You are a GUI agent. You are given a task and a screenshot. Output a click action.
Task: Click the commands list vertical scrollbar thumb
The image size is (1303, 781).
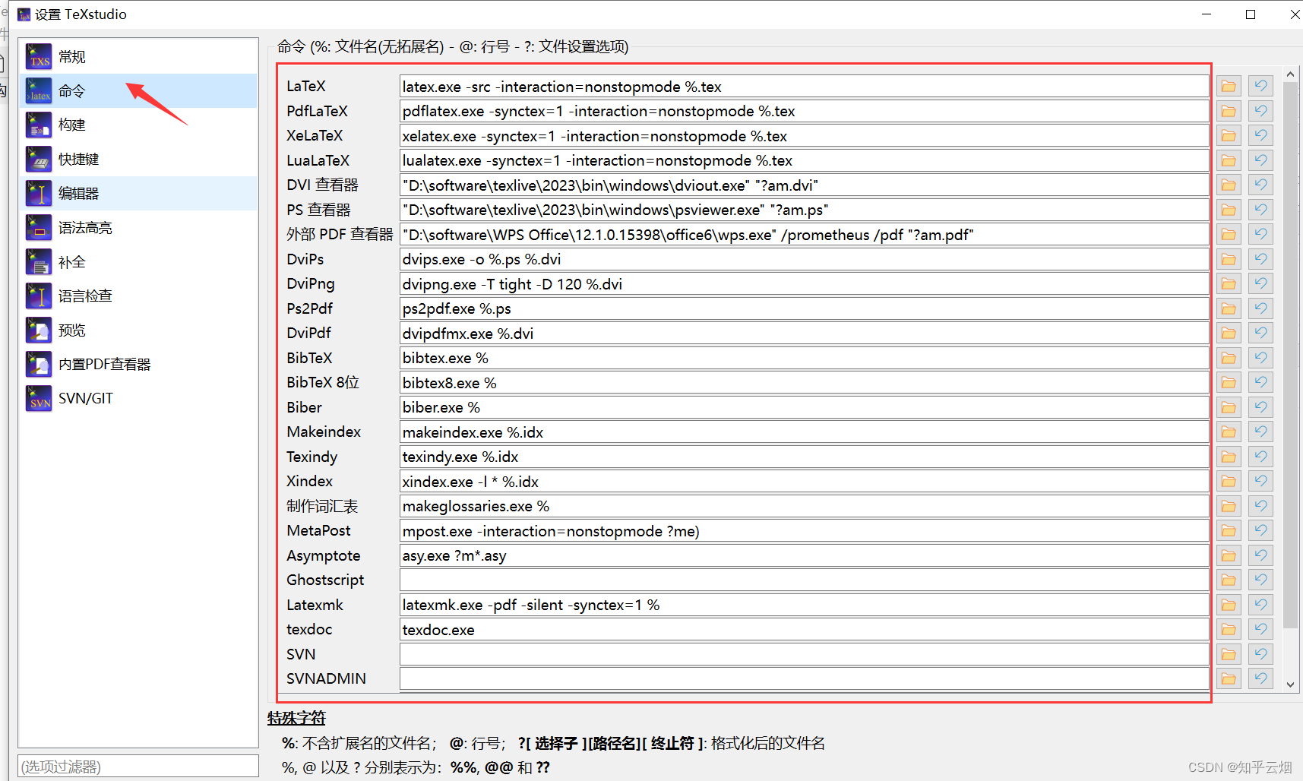[x=1290, y=356]
